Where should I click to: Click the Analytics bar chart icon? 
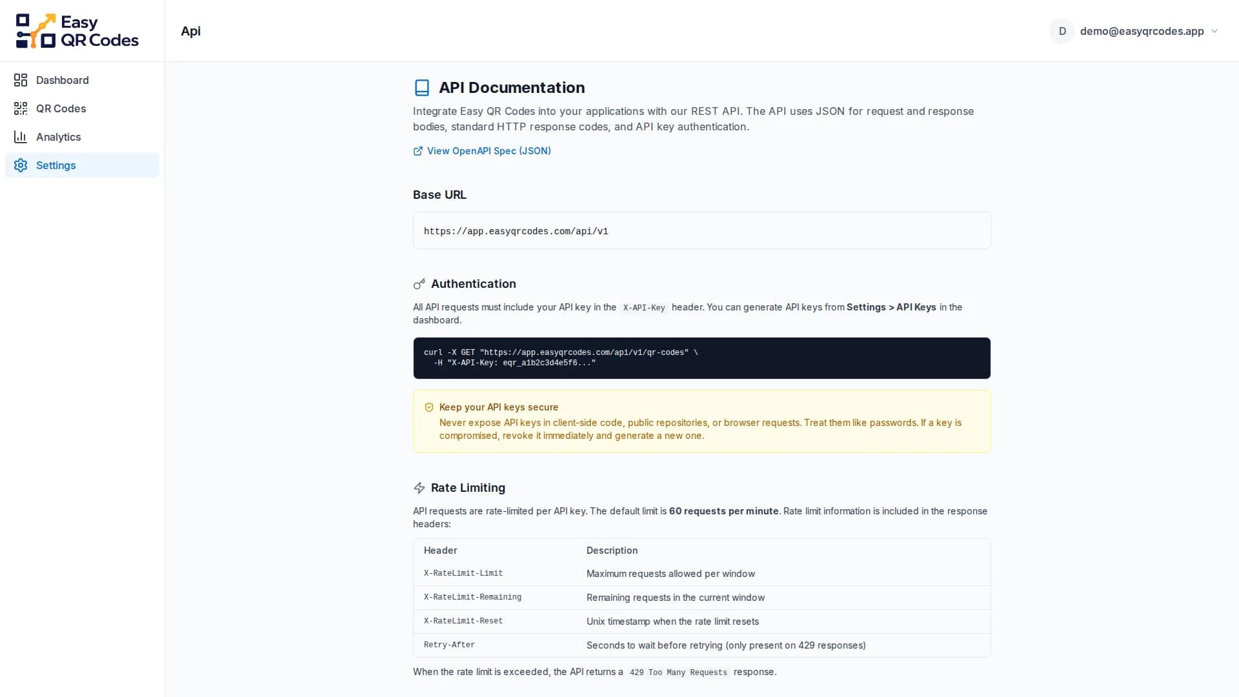pyautogui.click(x=21, y=137)
